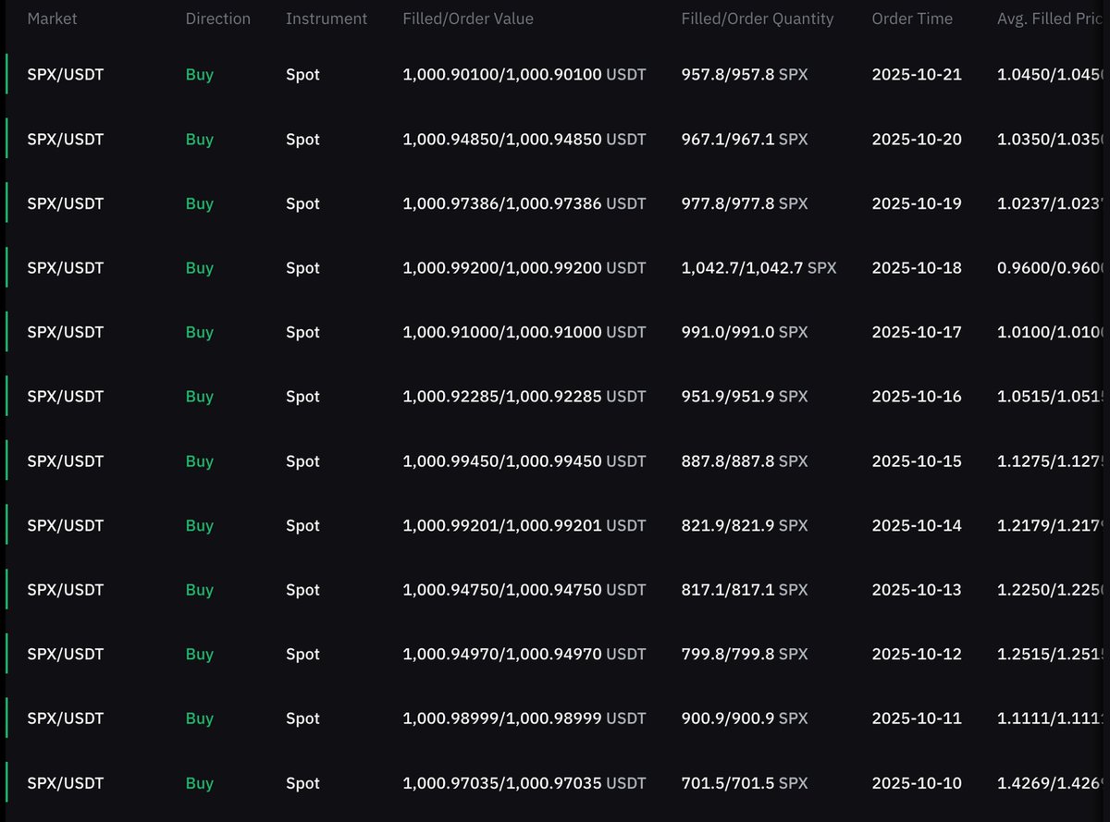Click Buy direction in the 2025-10-21 row

[200, 75]
